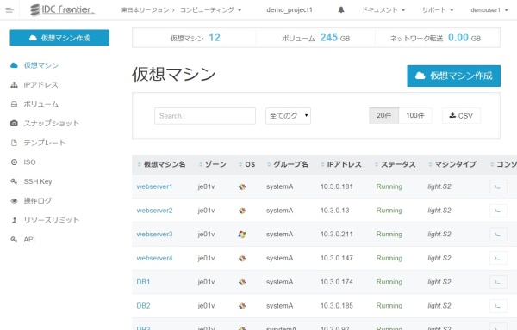Image resolution: width=517 pixels, height=330 pixels.
Task: Open SSH Key in the sidebar
Action: [x=38, y=181]
